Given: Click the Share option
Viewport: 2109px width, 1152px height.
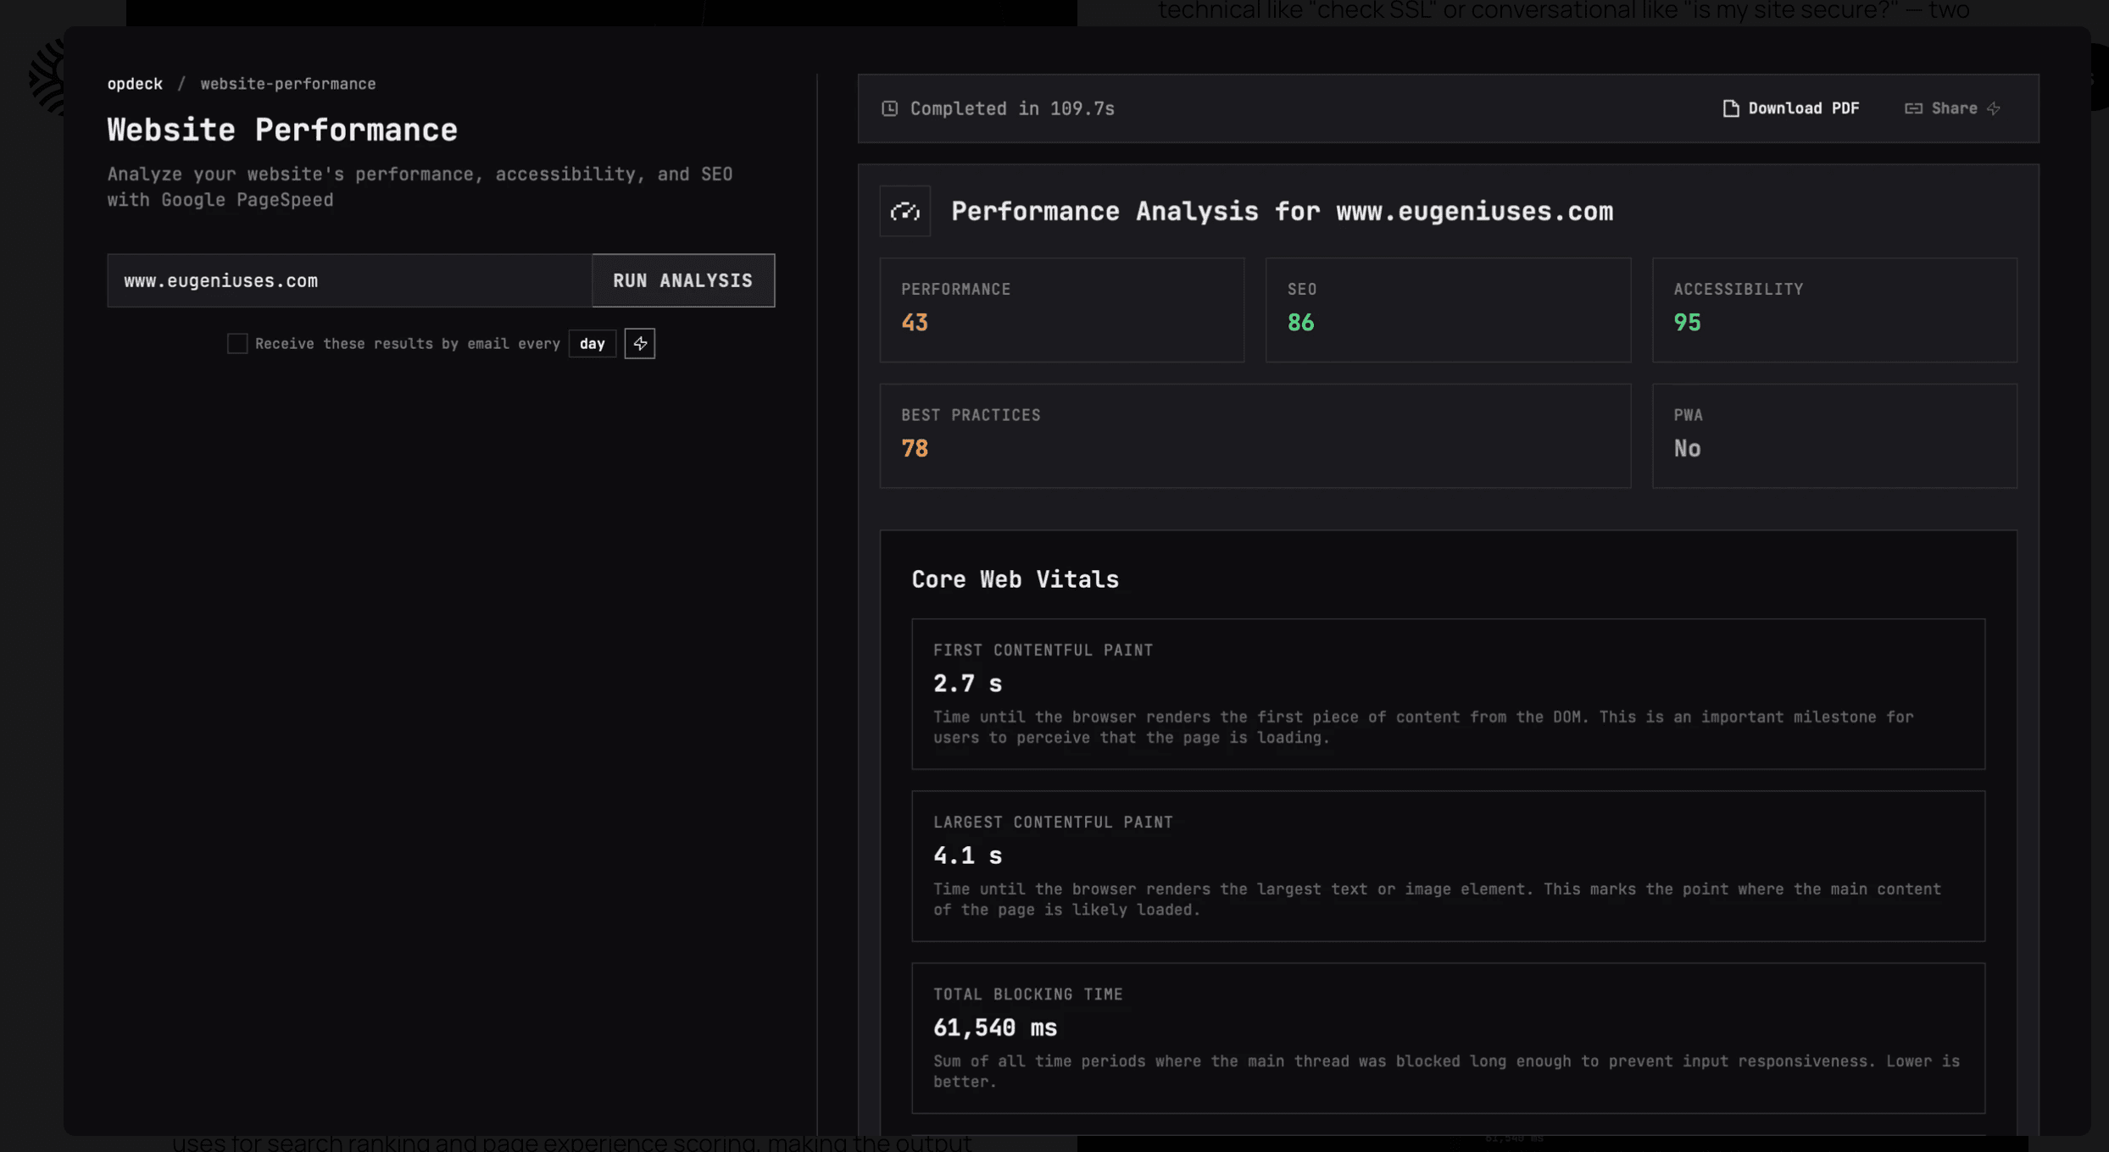Looking at the screenshot, I should 1953,108.
